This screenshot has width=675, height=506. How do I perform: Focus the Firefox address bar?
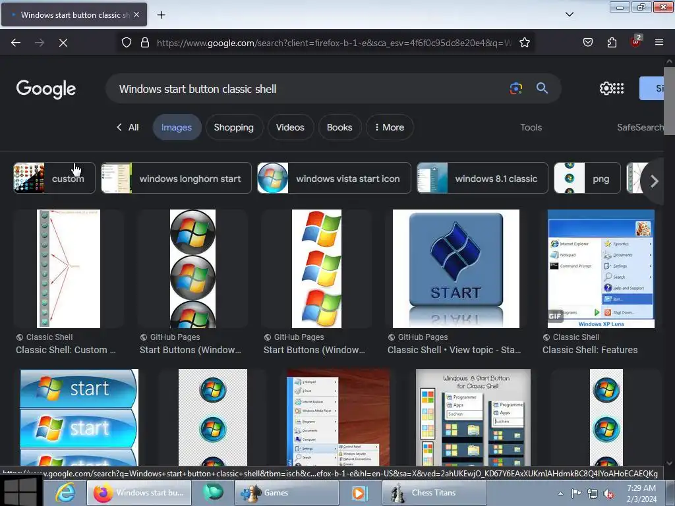[334, 43]
